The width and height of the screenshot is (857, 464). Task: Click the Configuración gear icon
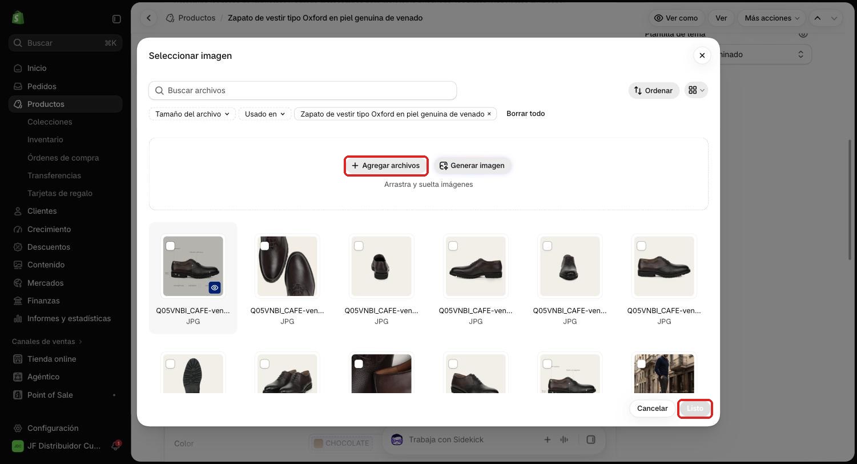click(x=18, y=428)
